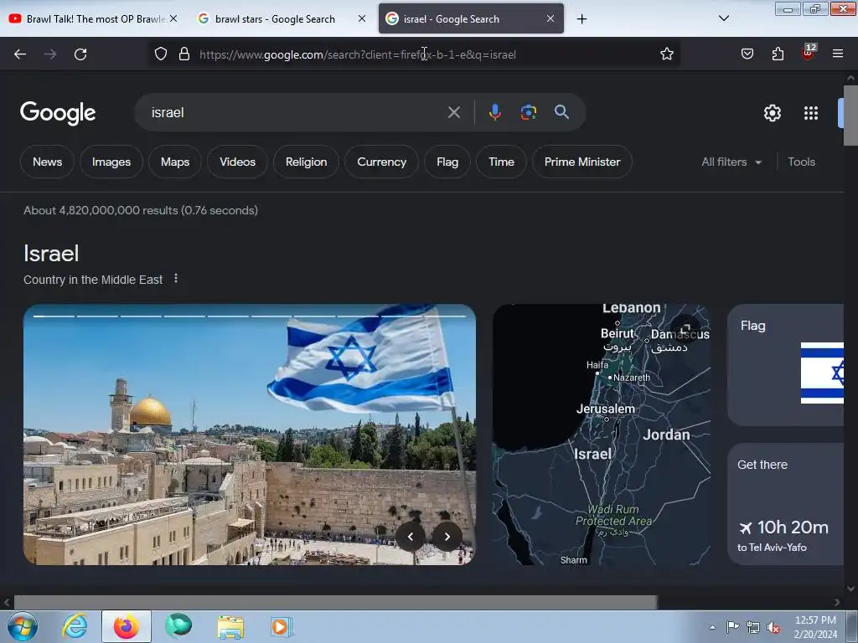This screenshot has width=858, height=643.
Task: Open the tracking protection shield icon
Action: click(x=160, y=54)
